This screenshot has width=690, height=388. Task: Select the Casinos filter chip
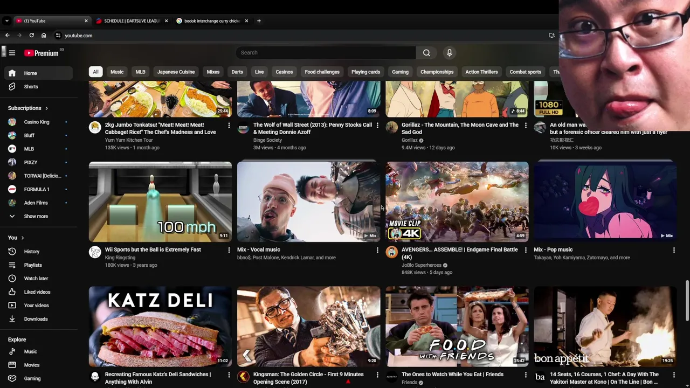pos(284,72)
